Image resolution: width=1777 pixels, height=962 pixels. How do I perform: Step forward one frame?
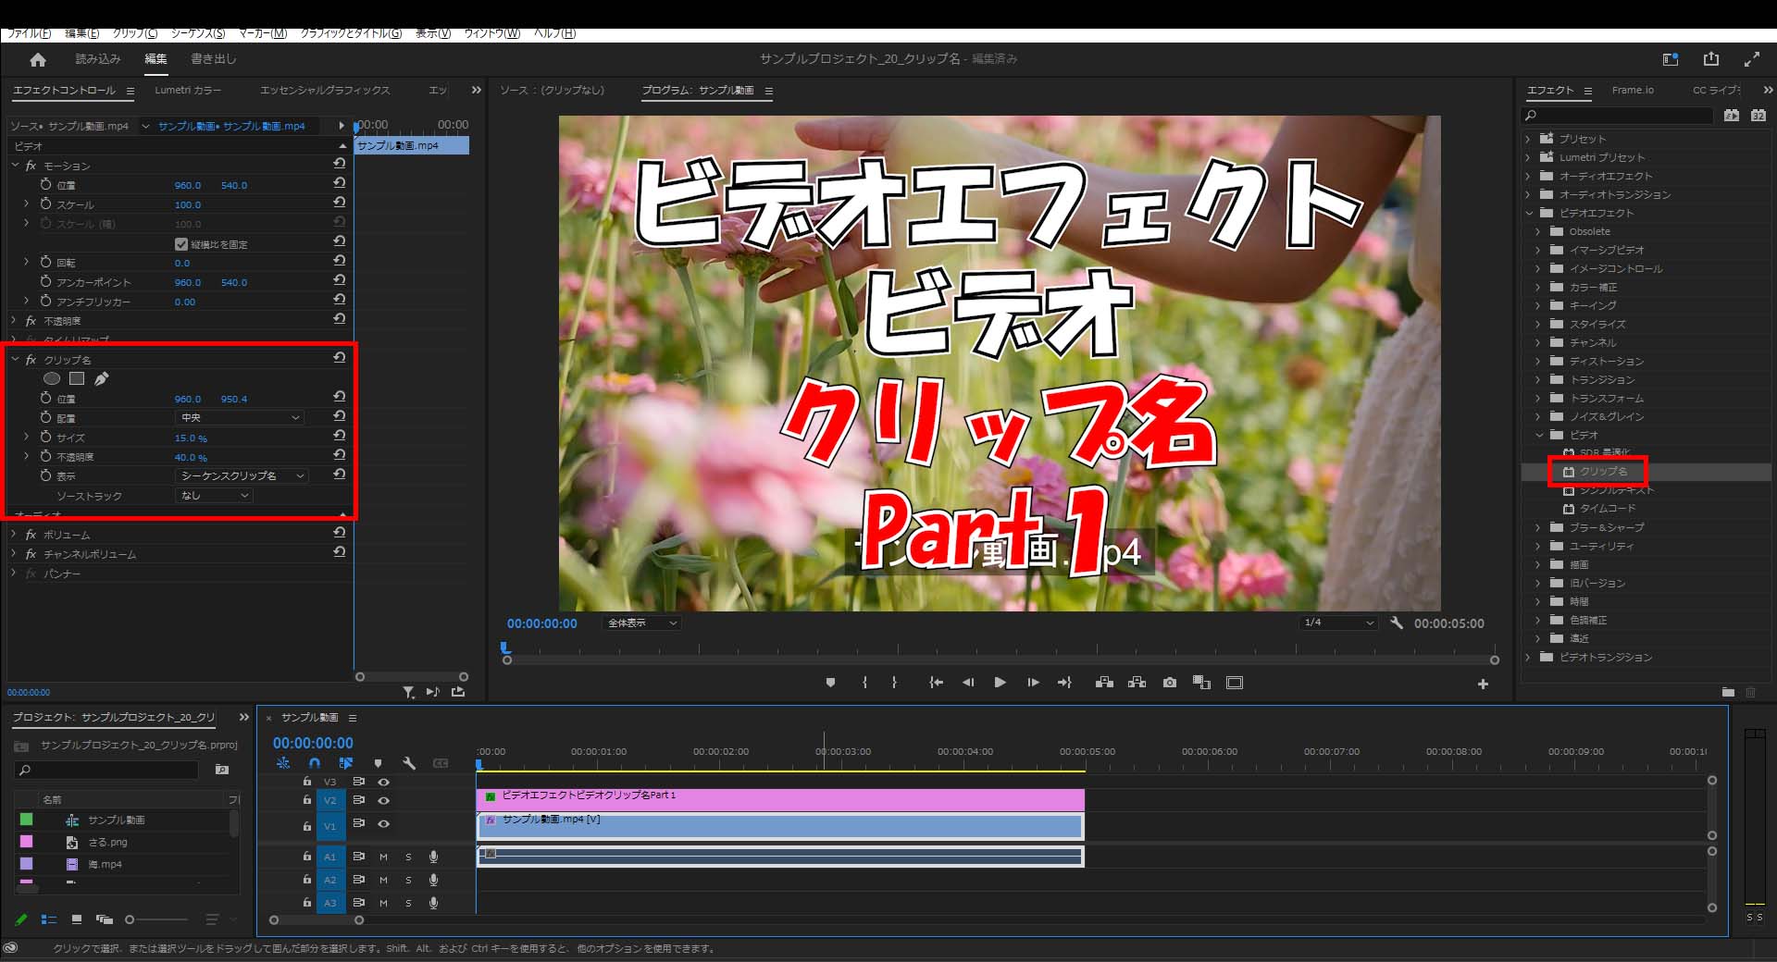1033,683
